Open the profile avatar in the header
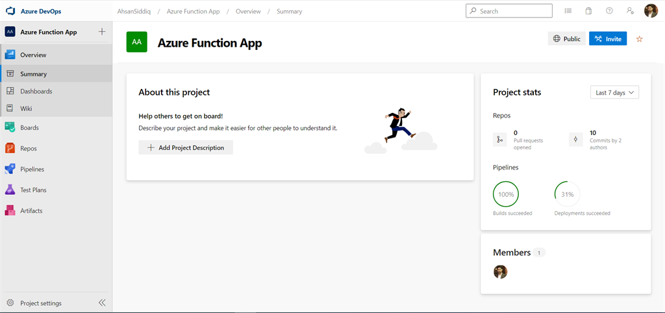Screen dimensions: 665x313 [651, 11]
